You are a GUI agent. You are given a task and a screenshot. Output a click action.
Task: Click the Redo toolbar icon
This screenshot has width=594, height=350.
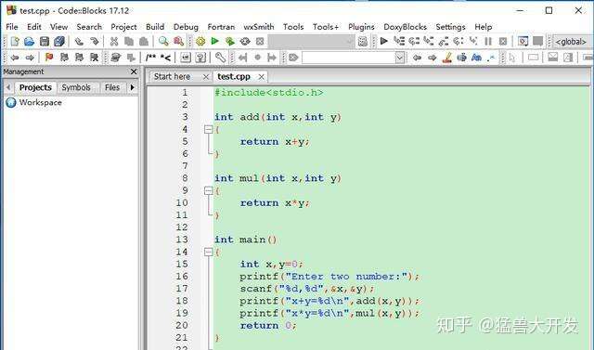pyautogui.click(x=94, y=41)
